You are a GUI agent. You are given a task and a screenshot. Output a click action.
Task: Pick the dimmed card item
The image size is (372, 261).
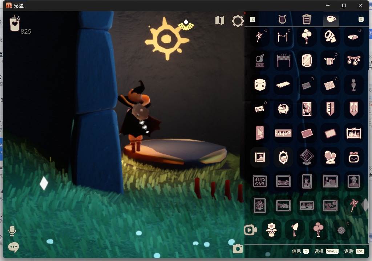[307, 85]
